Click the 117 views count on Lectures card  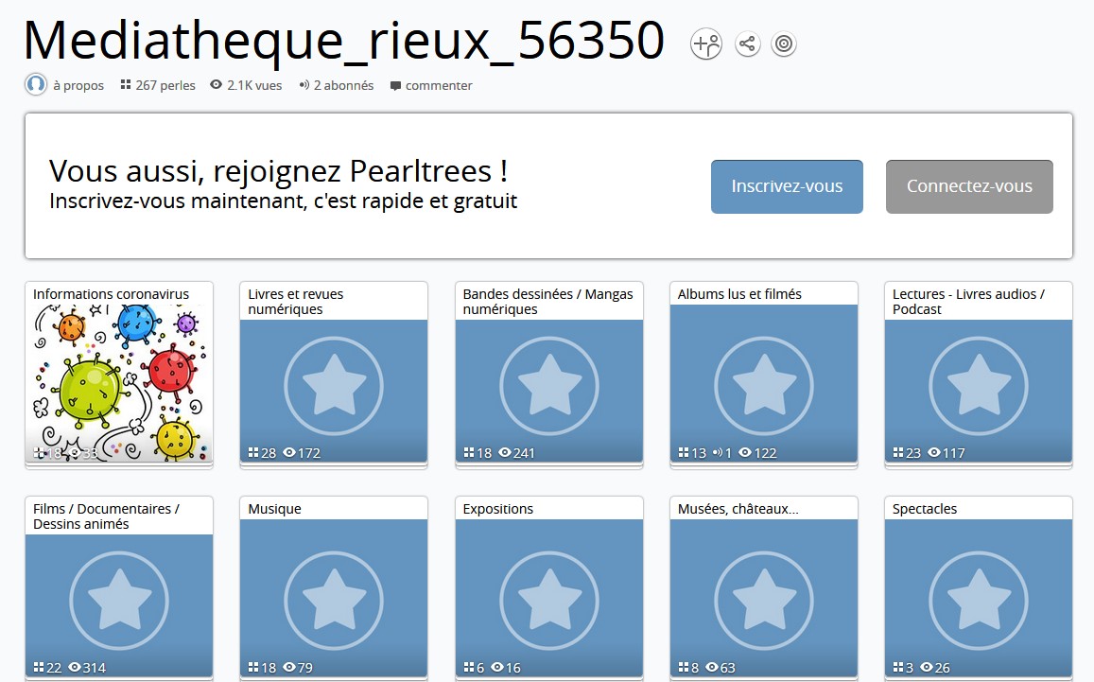[x=946, y=453]
